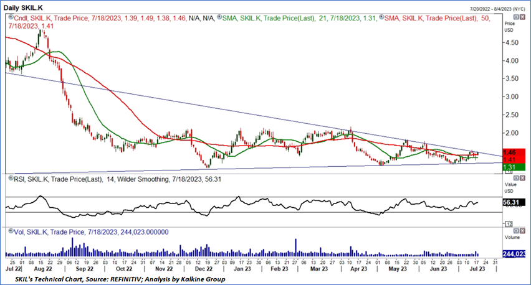Minimize the RSI indicator panel
Viewport: 531px width, 285px height.
516,178
